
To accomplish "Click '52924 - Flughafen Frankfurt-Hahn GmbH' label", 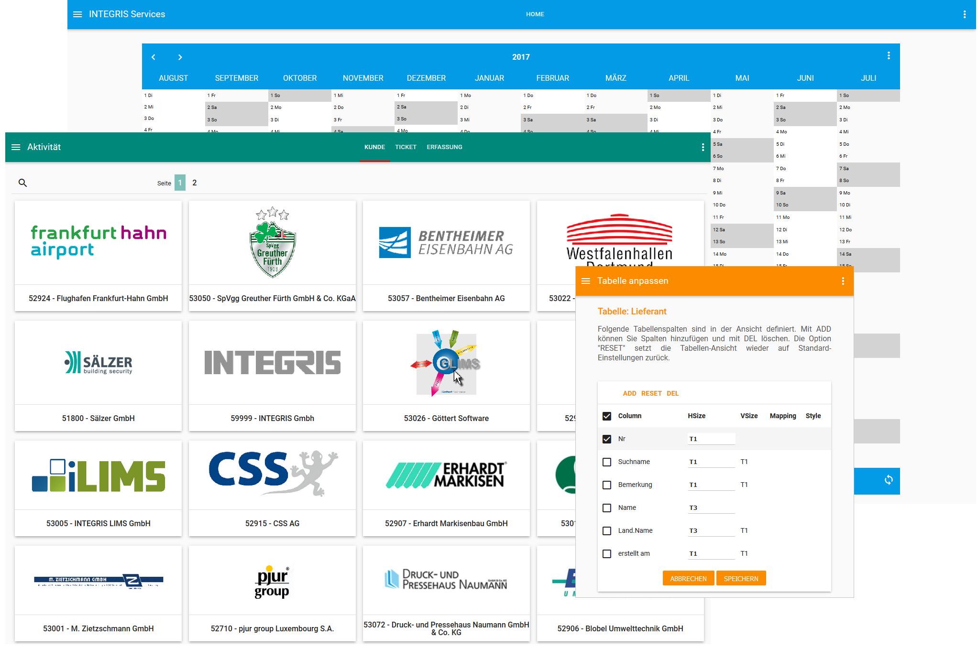I will pos(99,299).
